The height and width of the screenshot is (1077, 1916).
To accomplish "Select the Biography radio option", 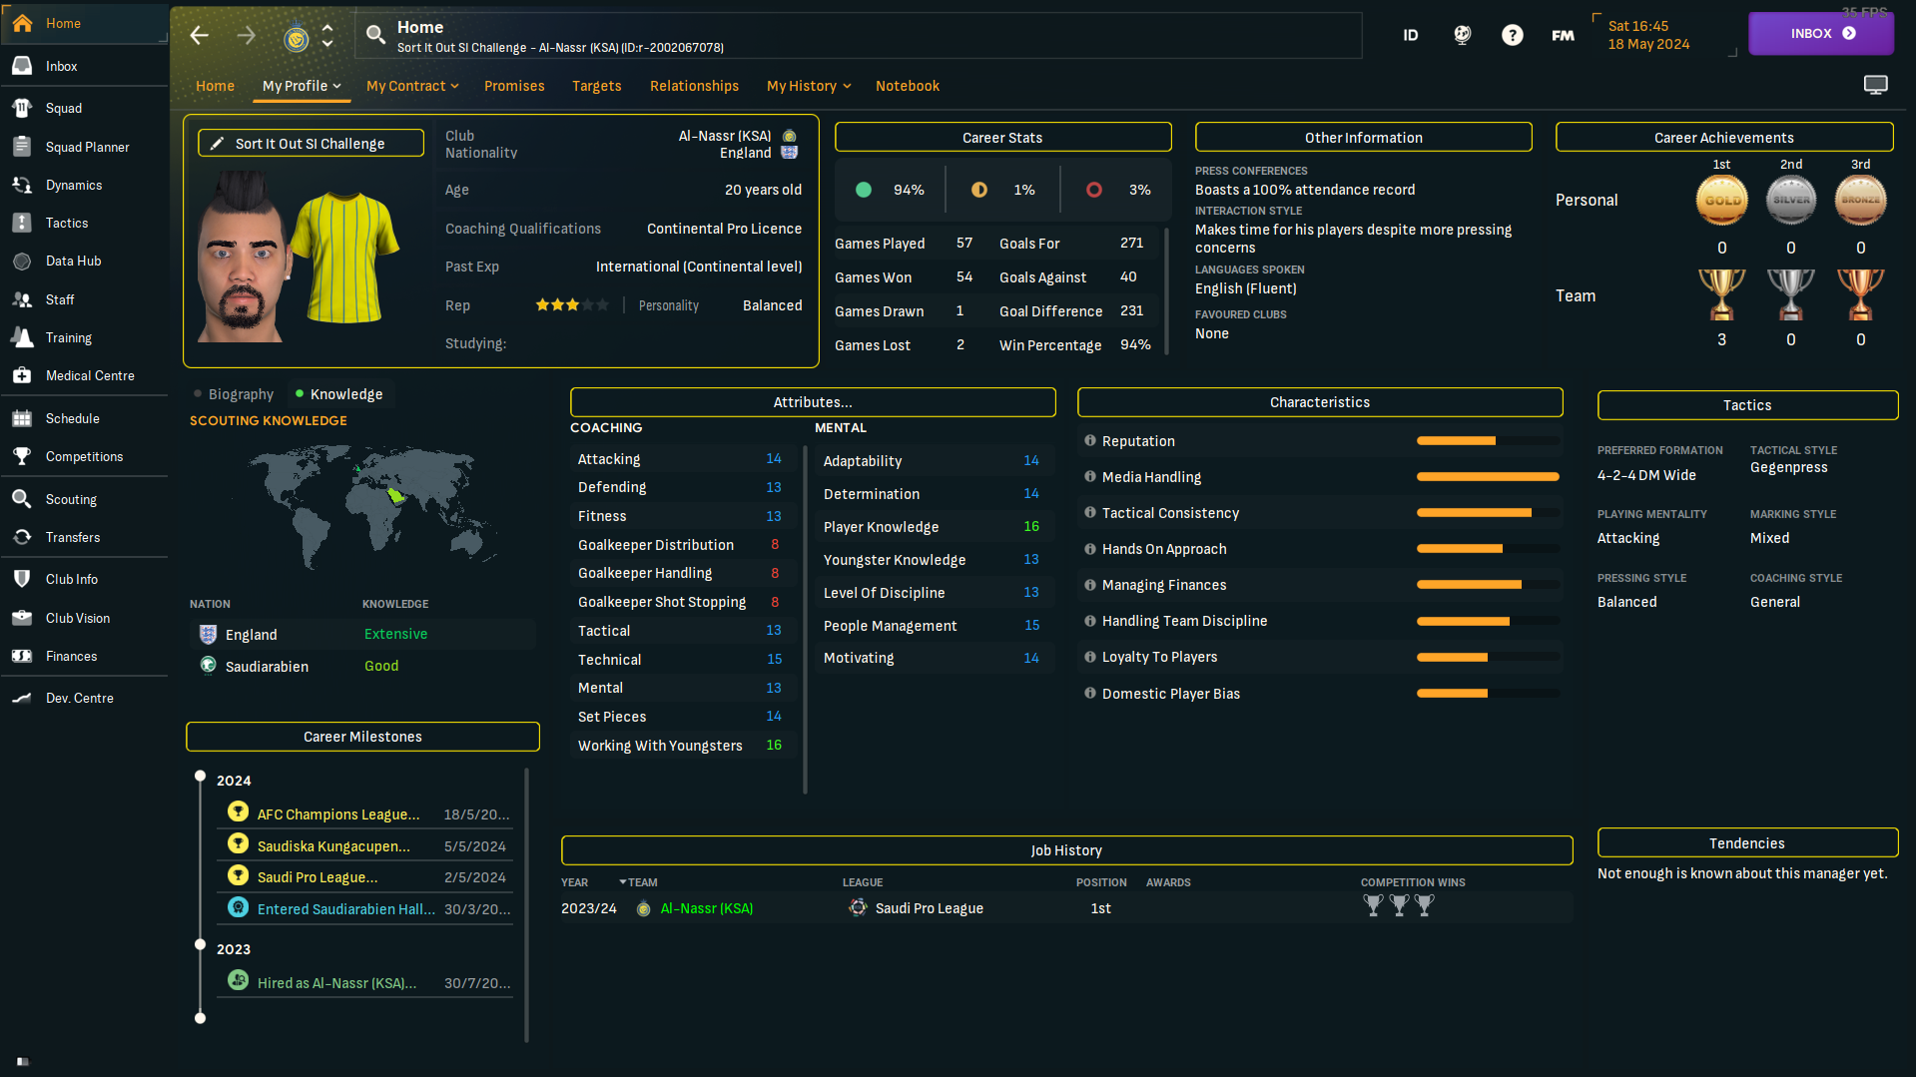I will coord(234,394).
